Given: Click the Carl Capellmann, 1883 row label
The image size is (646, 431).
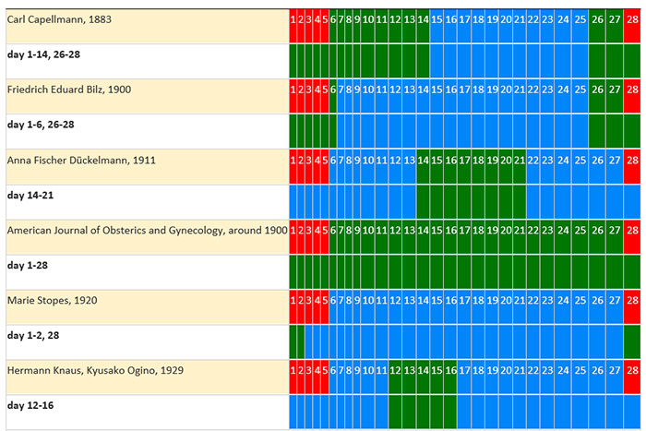Looking at the screenshot, I should coord(59,19).
